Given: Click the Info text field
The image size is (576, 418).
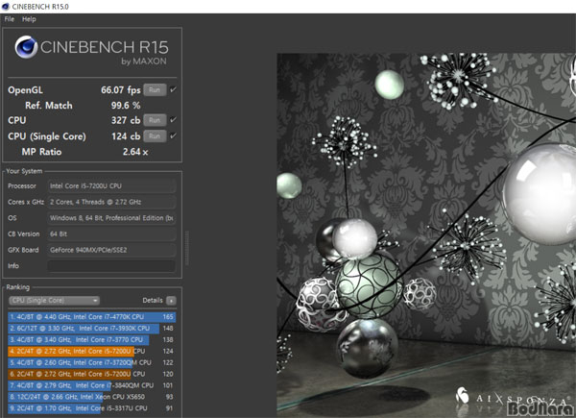Looking at the screenshot, I should pyautogui.click(x=111, y=266).
